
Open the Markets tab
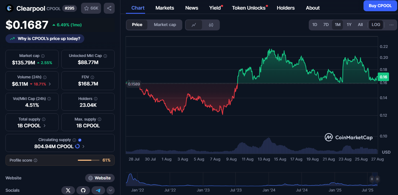click(165, 8)
